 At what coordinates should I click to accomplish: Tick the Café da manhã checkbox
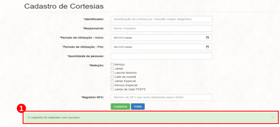(112, 77)
